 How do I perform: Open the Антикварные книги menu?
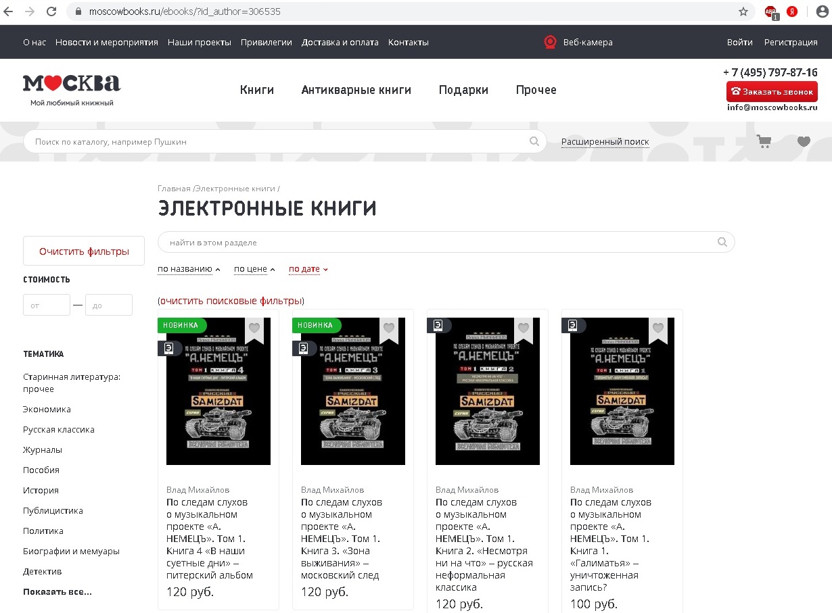click(356, 90)
